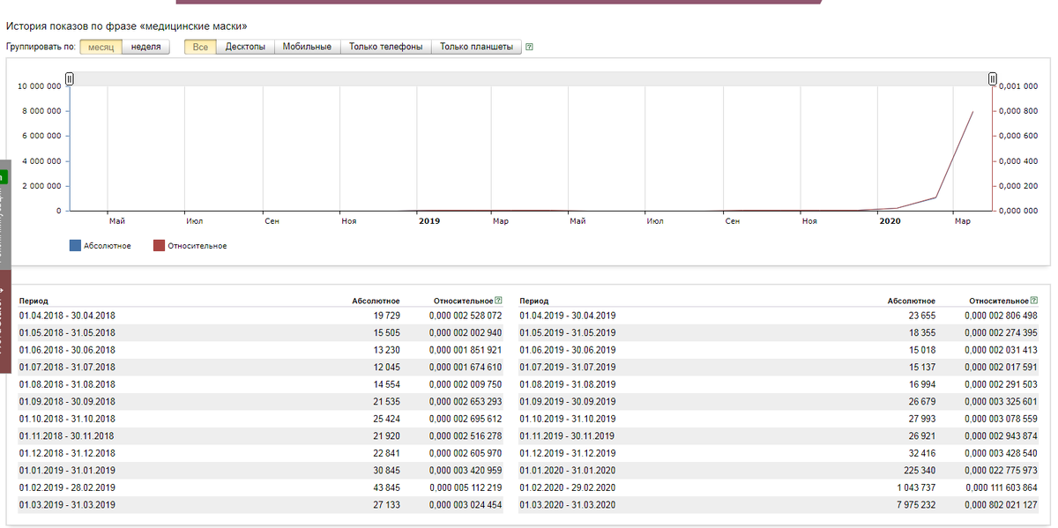
Task: Click the right Абсолютное column header
Action: point(912,301)
